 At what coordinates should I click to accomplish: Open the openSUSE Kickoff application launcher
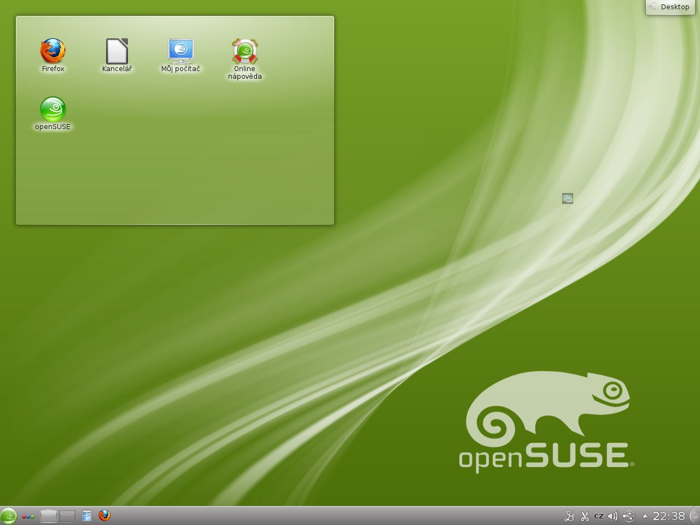pyautogui.click(x=8, y=516)
